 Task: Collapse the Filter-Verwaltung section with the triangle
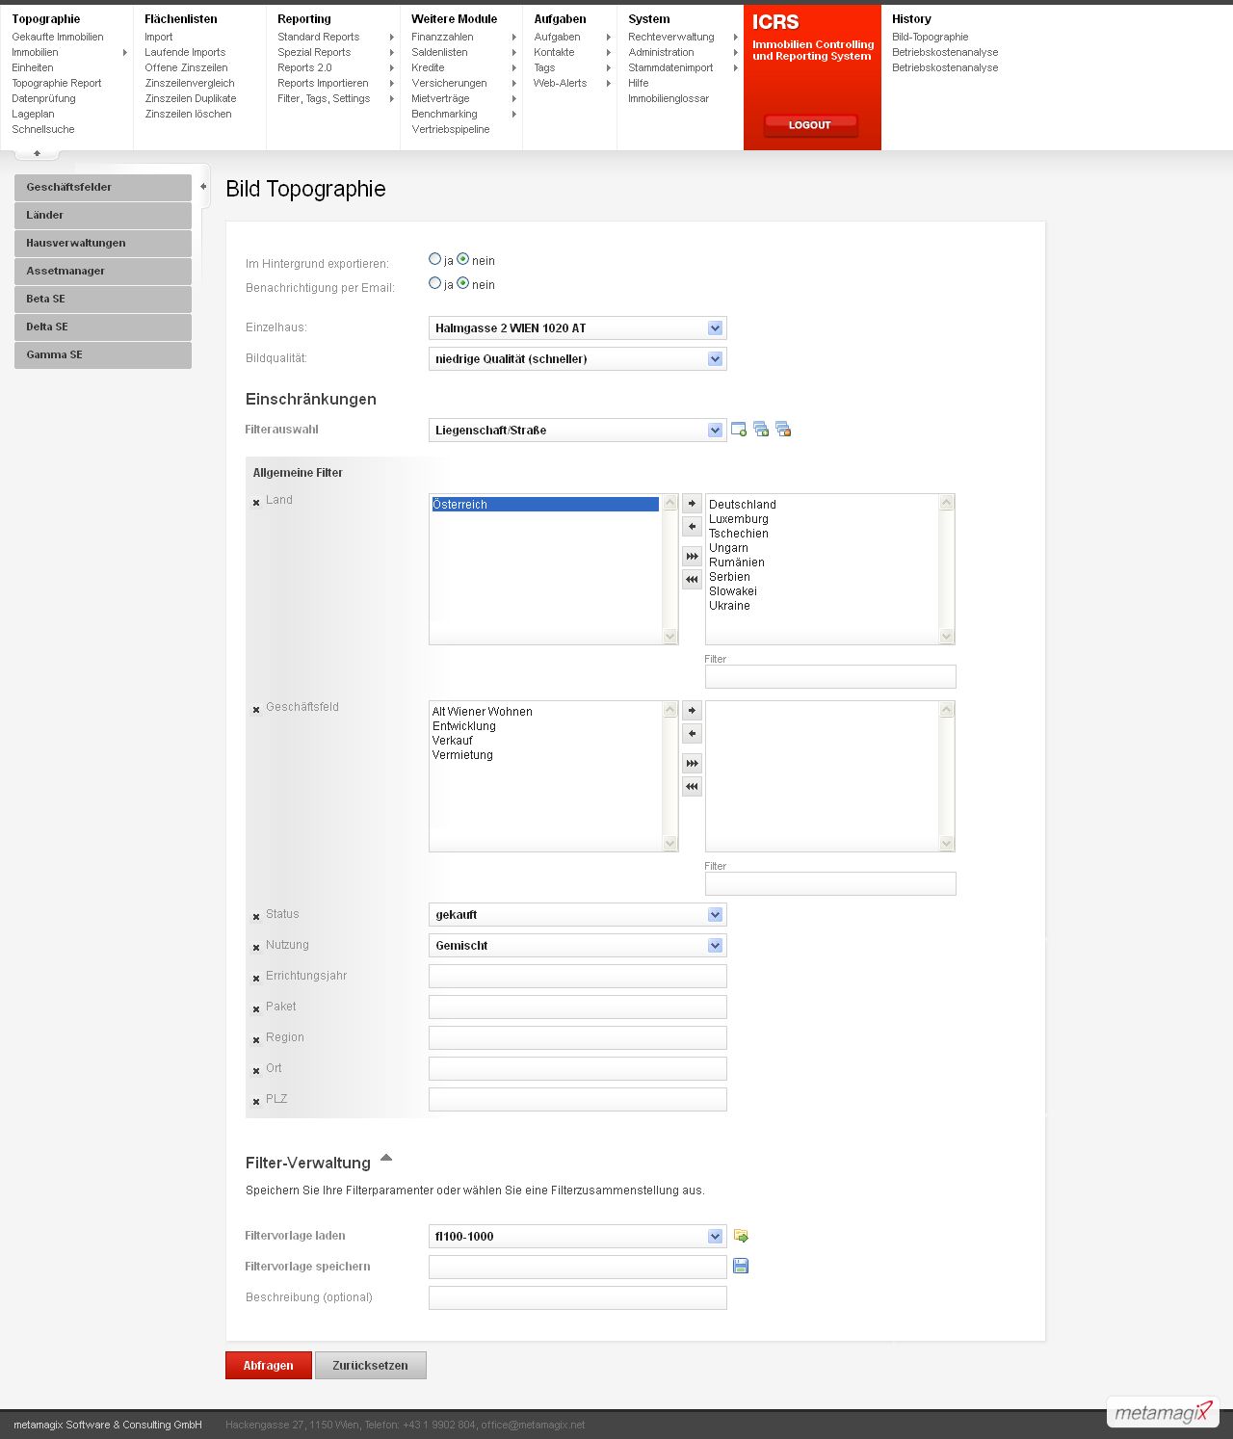[386, 1158]
